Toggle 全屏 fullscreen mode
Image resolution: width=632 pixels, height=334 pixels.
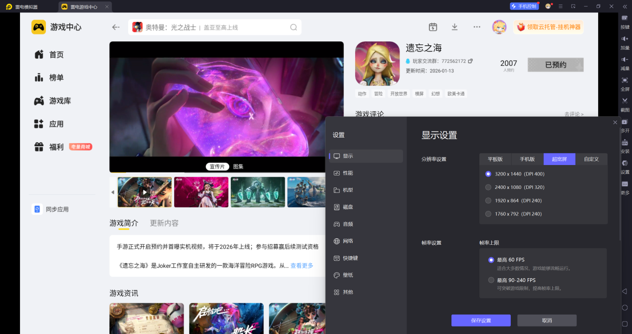point(625,84)
